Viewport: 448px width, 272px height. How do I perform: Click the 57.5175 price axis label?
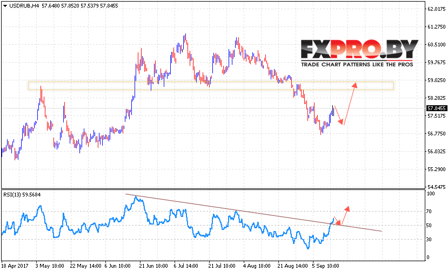(436, 116)
